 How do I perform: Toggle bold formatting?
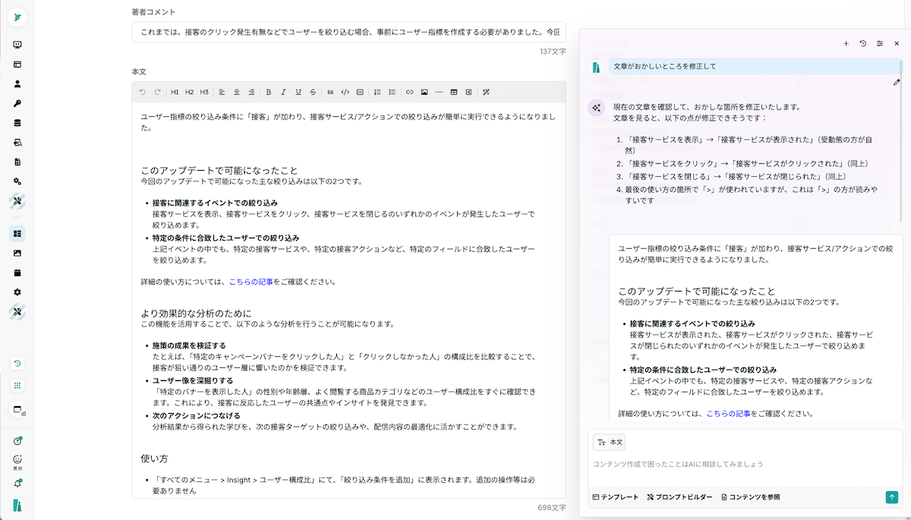[268, 91]
